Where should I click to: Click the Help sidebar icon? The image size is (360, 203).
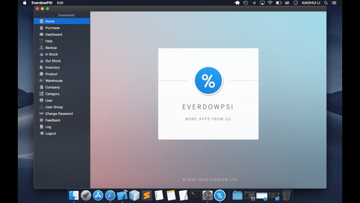[x=41, y=41]
